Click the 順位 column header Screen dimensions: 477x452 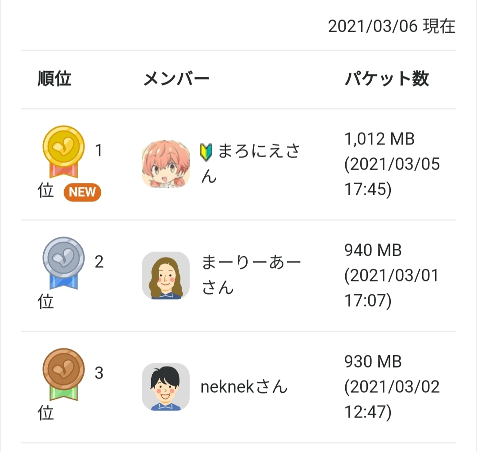55,80
